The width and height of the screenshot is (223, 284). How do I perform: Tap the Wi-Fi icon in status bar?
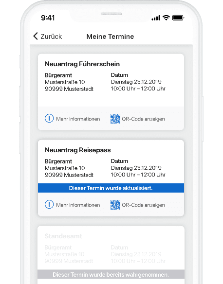[166, 18]
